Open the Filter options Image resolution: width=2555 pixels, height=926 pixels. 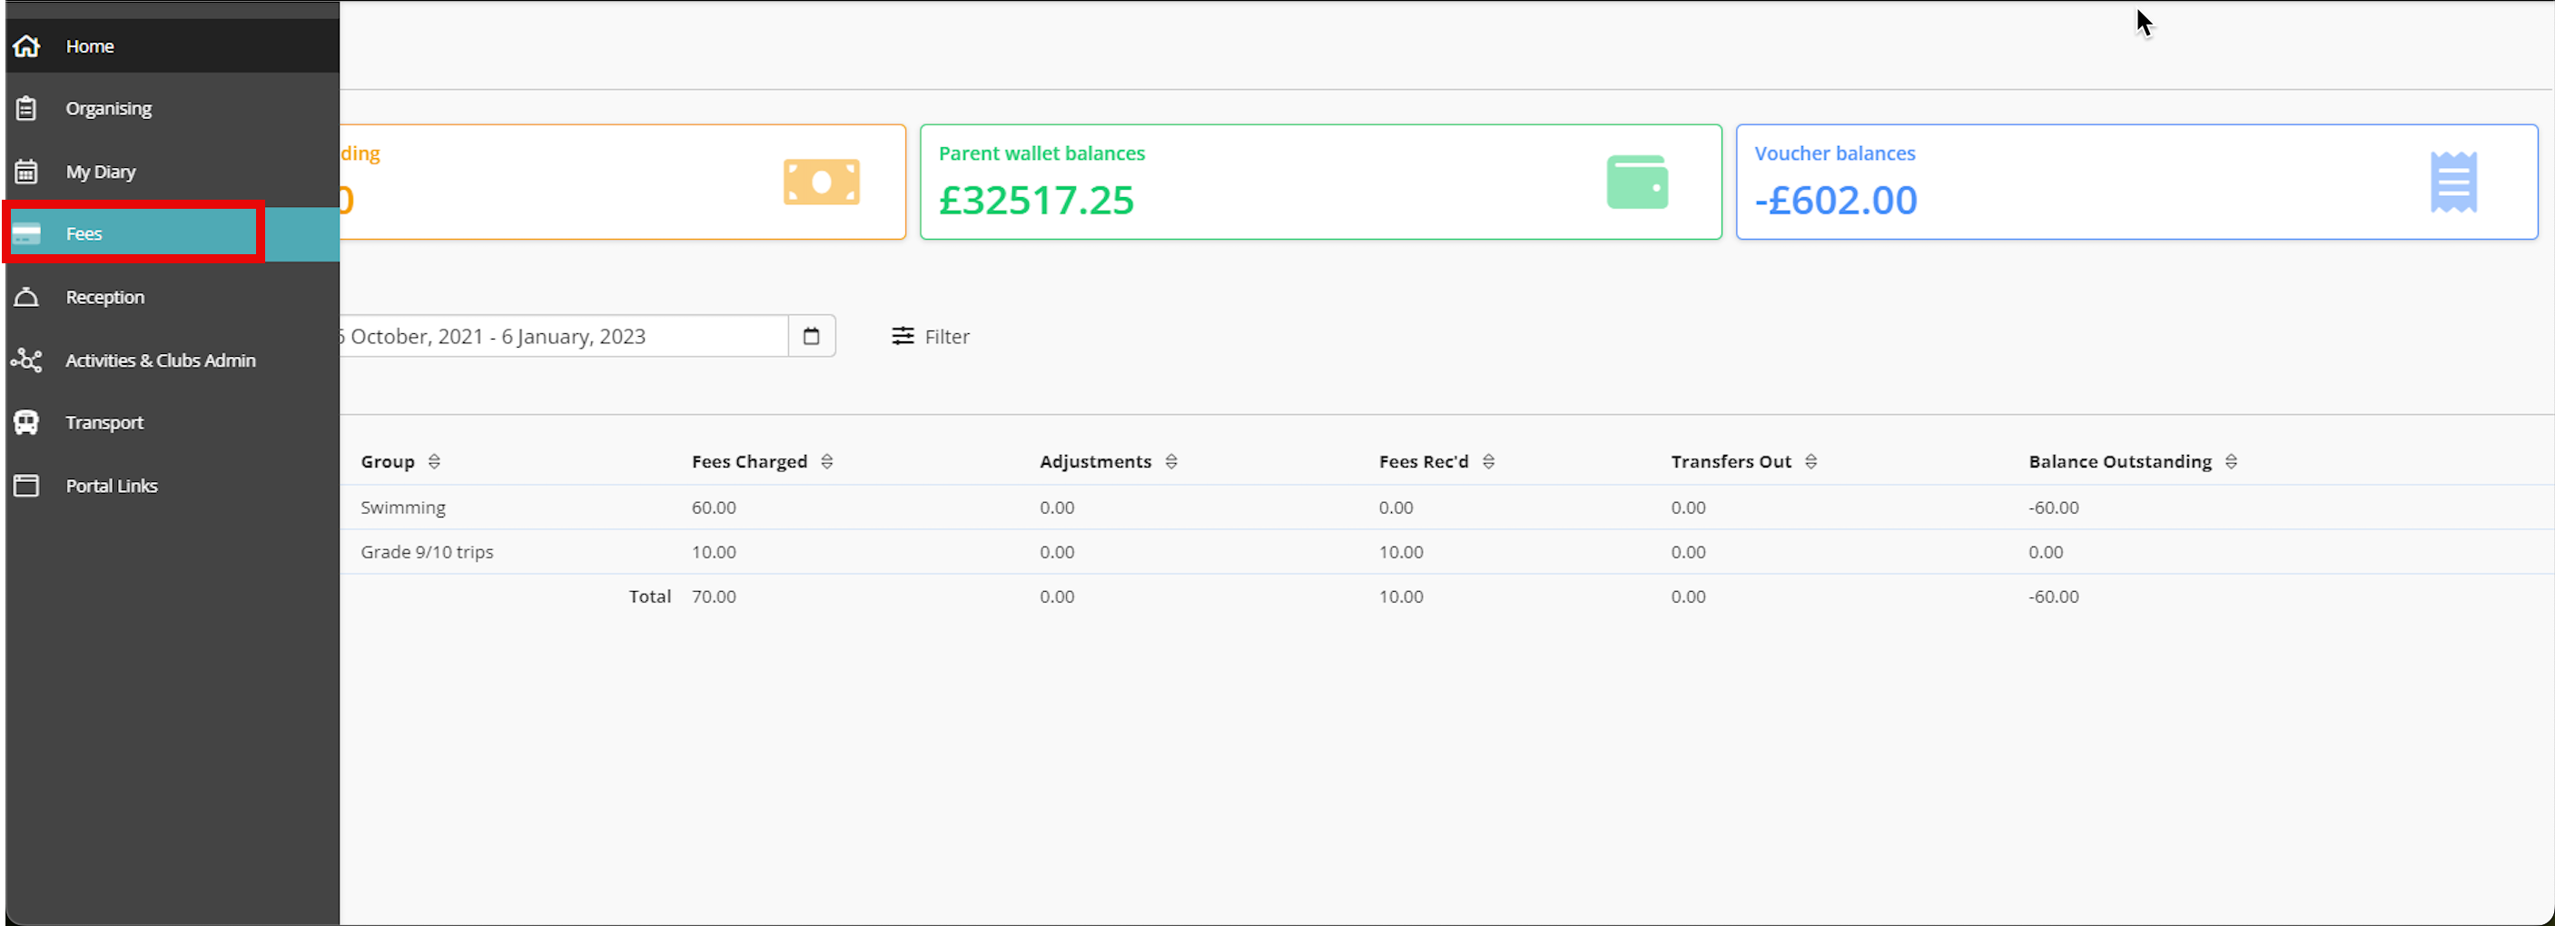coord(930,336)
